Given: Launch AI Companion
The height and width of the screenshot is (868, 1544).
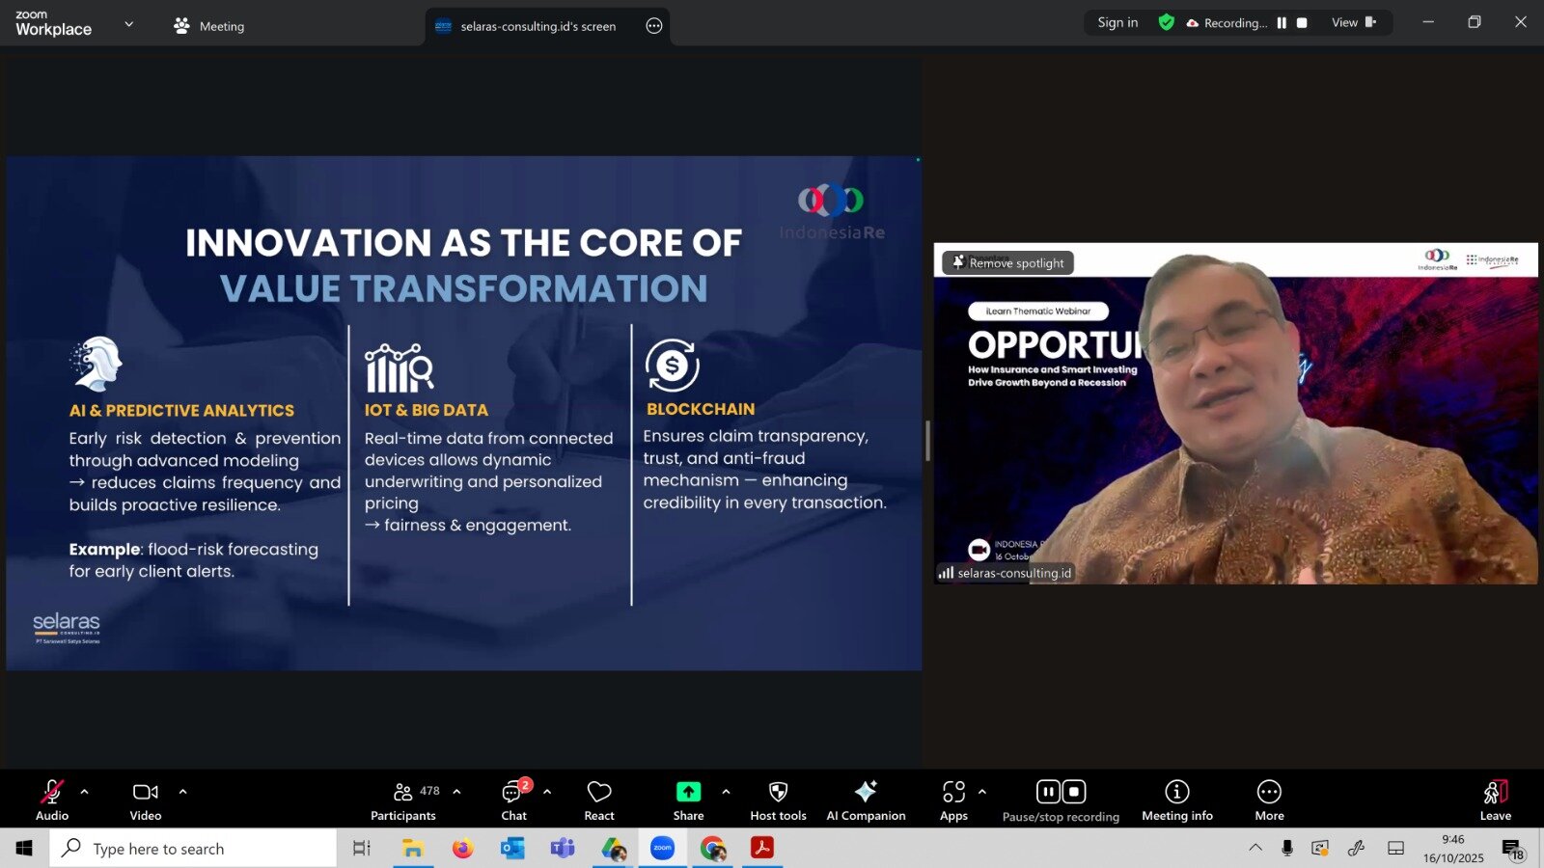Looking at the screenshot, I should pyautogui.click(x=866, y=800).
